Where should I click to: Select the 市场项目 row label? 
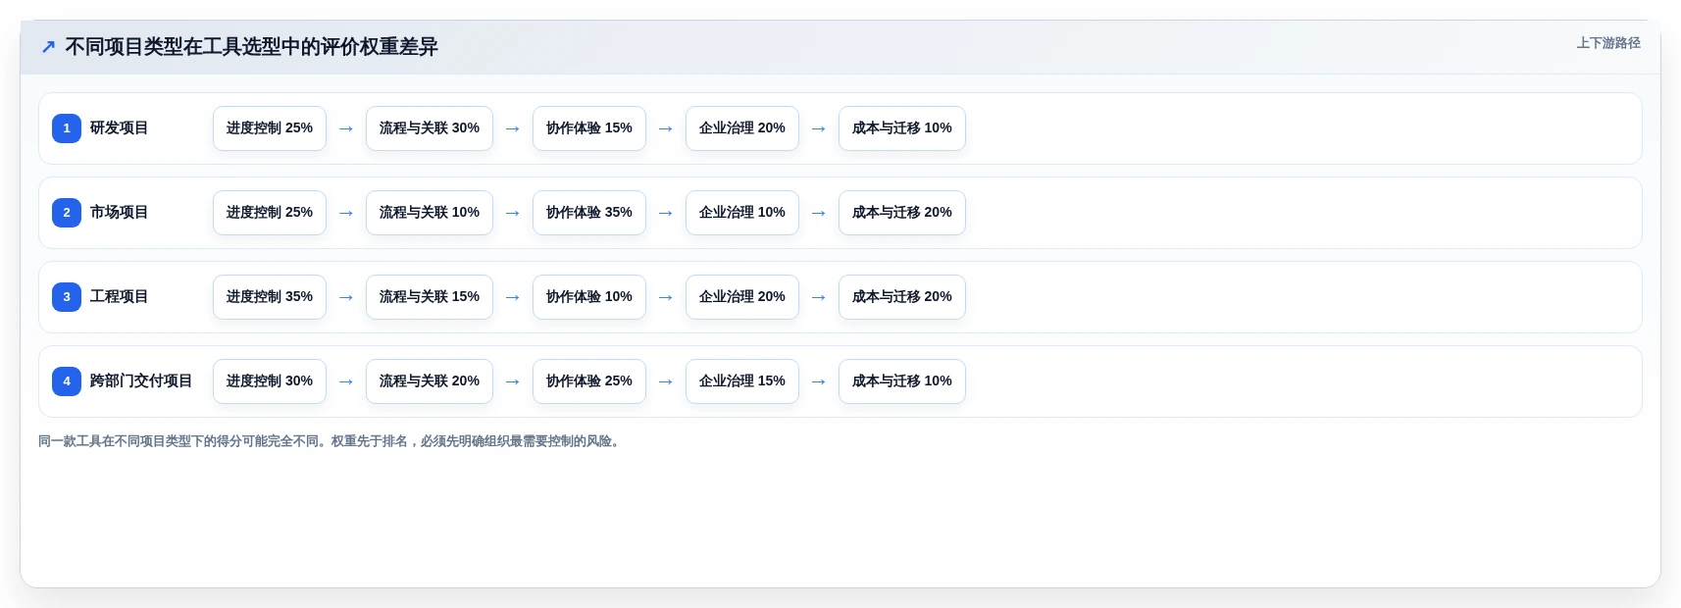click(119, 213)
